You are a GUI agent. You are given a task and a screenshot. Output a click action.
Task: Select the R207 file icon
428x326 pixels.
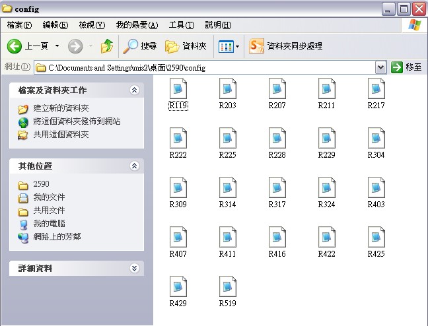[x=277, y=88]
